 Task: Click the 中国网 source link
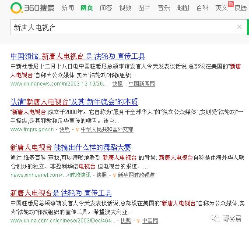[x=150, y=221]
